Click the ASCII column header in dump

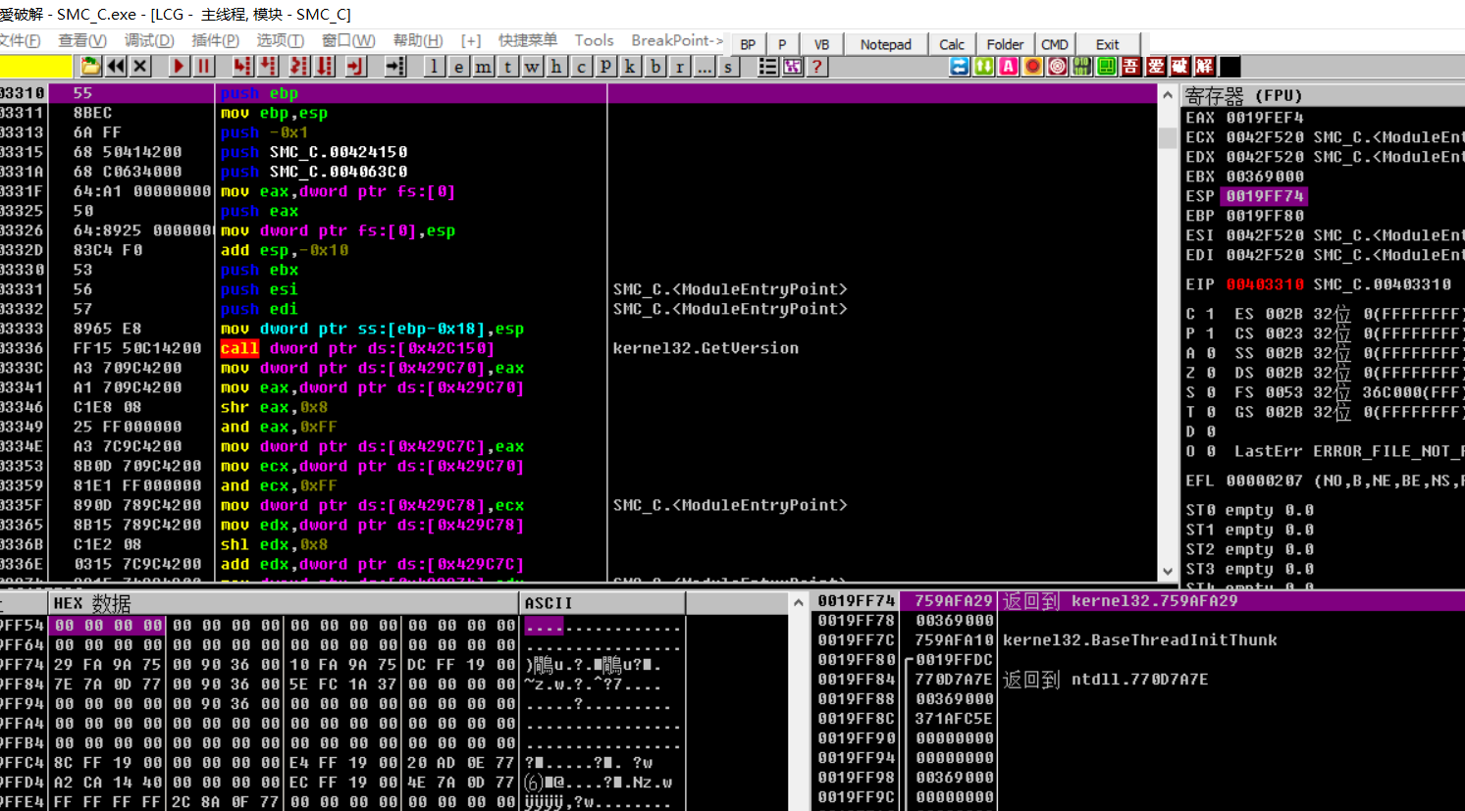click(x=602, y=603)
